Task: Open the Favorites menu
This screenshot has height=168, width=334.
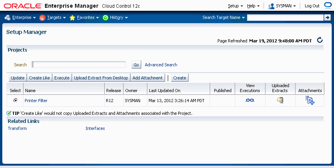Action: (88, 17)
